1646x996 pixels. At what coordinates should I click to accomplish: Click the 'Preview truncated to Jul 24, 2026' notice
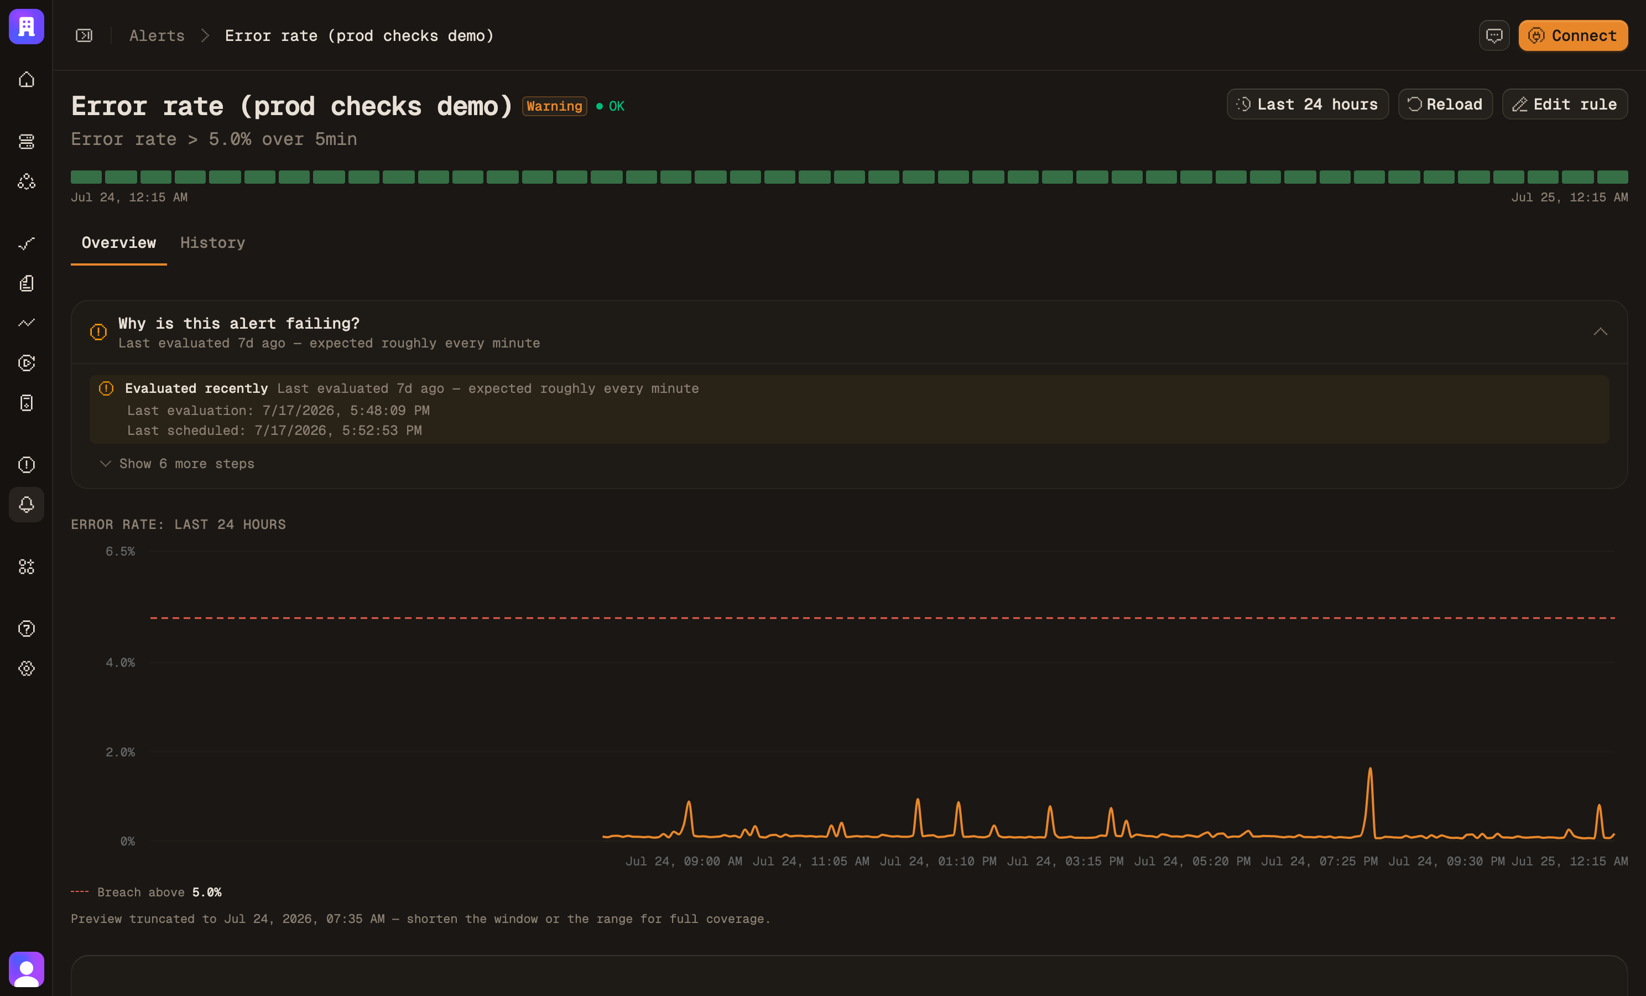coord(421,919)
